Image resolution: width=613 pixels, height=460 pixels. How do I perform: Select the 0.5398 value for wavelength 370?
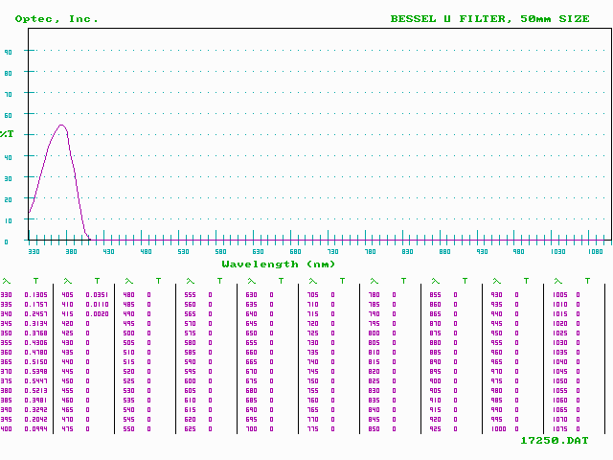pos(35,371)
